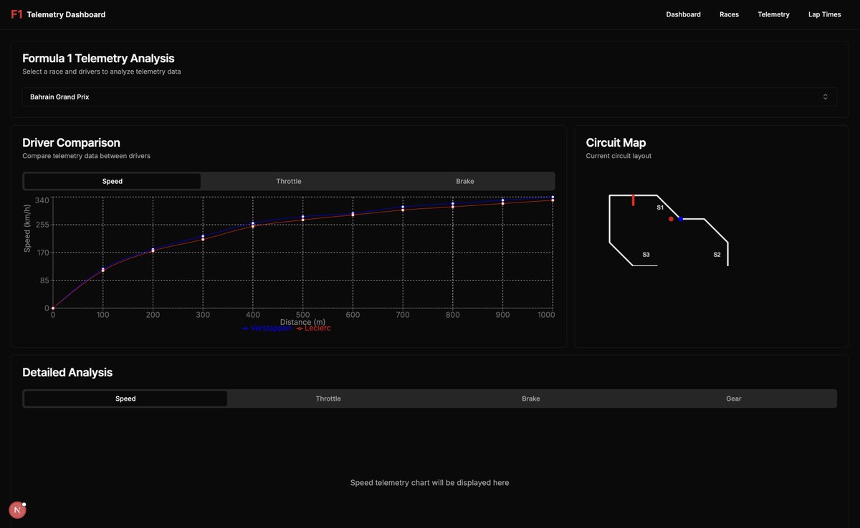The height and width of the screenshot is (528, 860).
Task: Click the chevron on the race selector
Action: tap(825, 97)
